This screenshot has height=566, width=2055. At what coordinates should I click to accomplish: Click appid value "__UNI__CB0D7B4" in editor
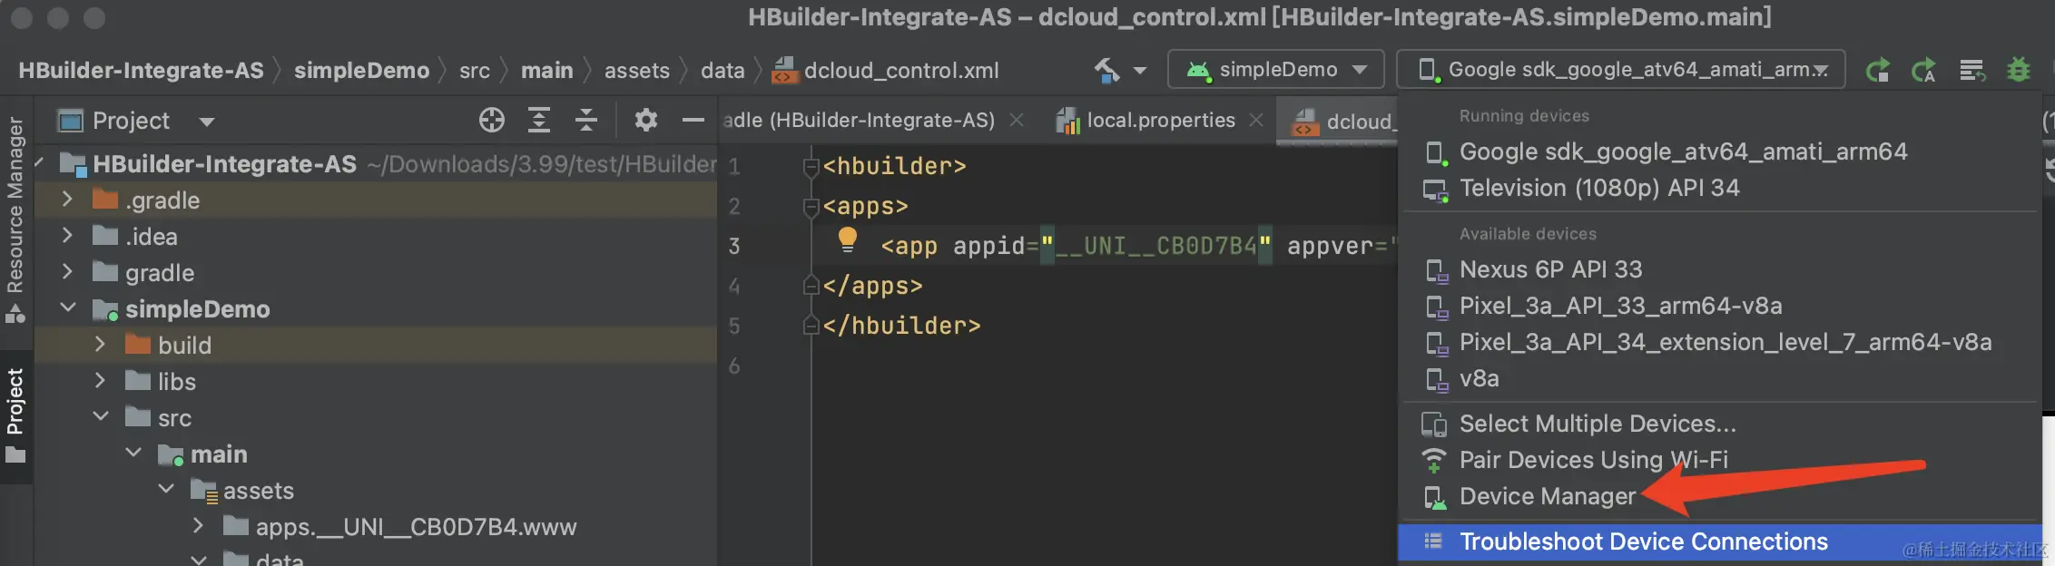pos(1156,246)
